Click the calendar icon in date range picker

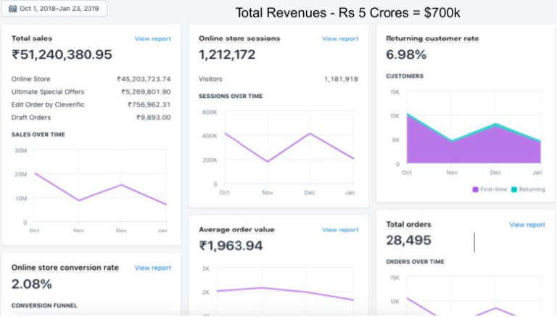[13, 9]
